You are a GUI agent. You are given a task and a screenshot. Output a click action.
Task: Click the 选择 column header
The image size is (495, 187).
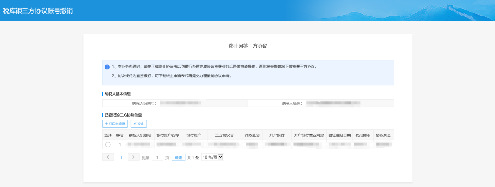[108, 135]
